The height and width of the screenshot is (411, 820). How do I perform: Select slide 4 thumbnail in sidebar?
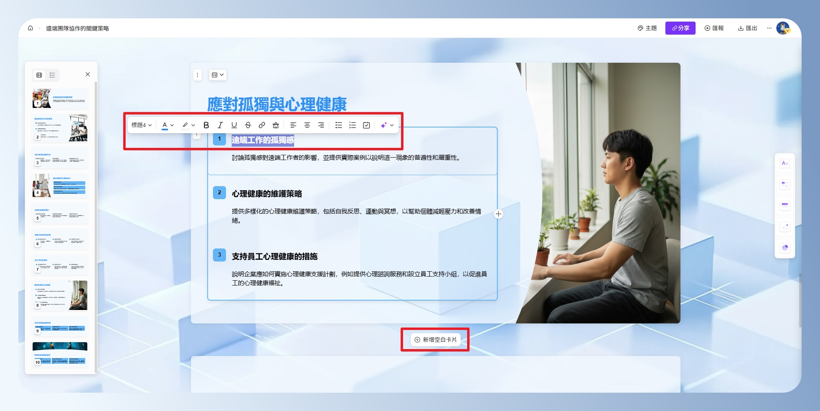click(x=60, y=186)
